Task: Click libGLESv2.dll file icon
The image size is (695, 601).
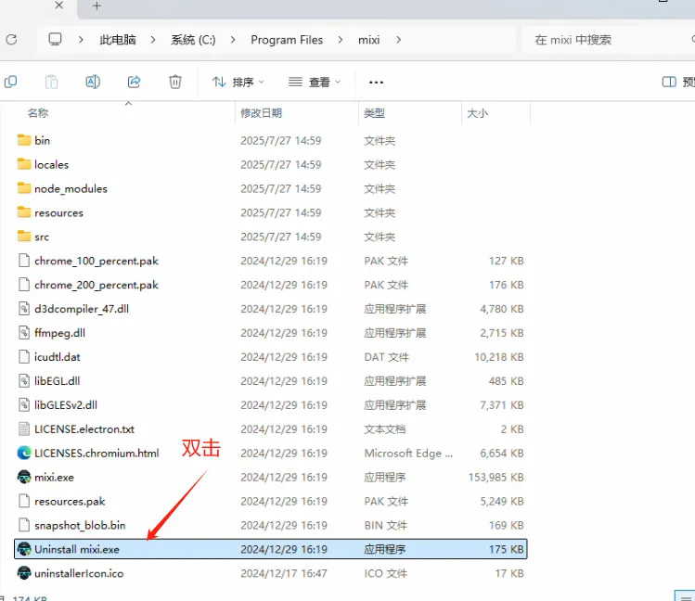Action: (24, 404)
